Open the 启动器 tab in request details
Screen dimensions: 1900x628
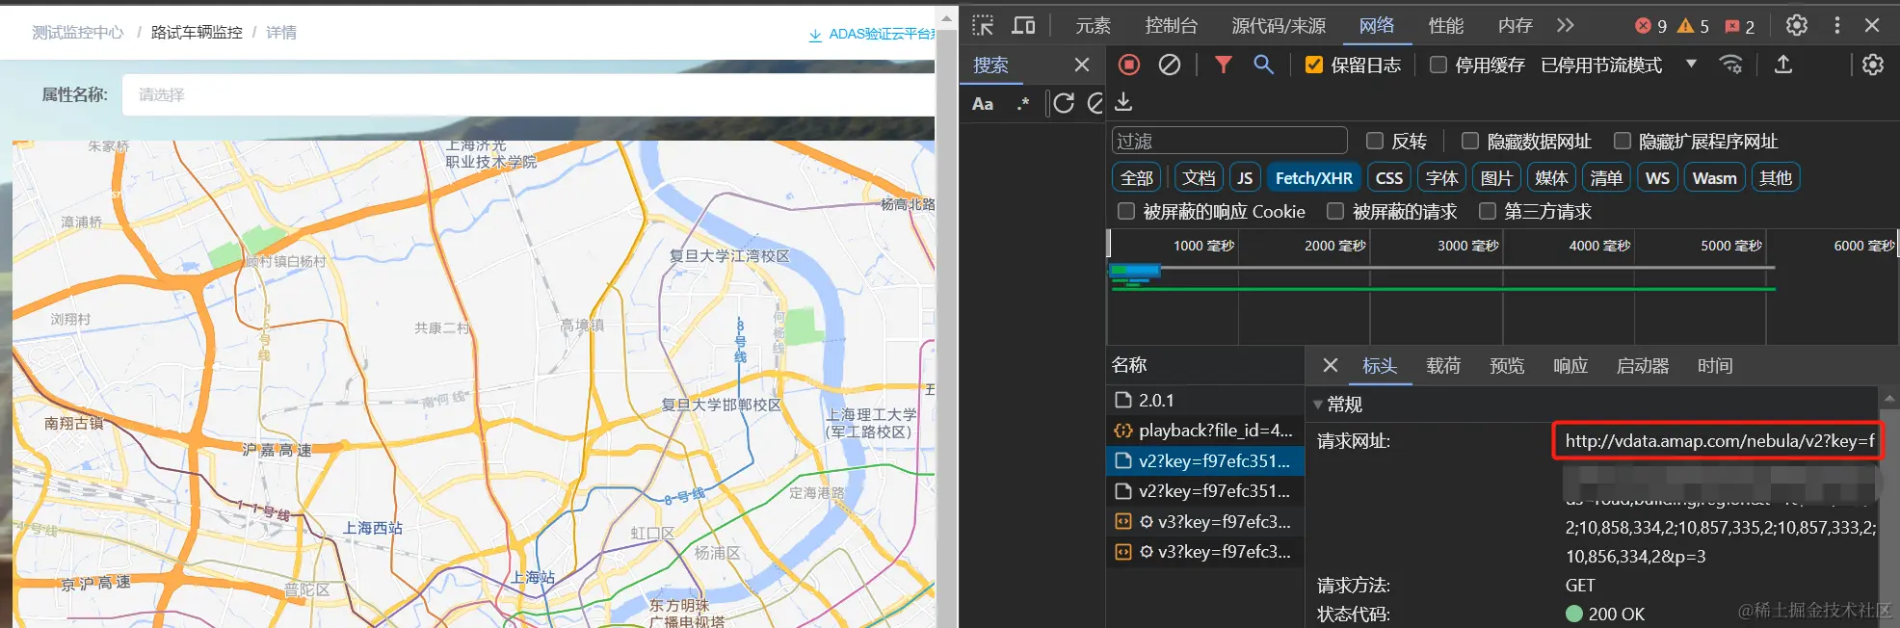tap(1643, 365)
